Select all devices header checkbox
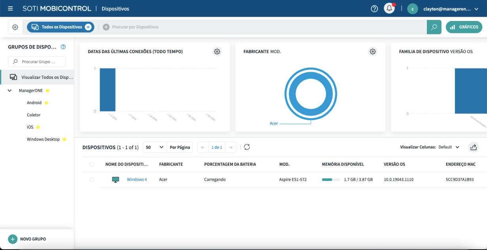The image size is (487, 250). pos(92,164)
